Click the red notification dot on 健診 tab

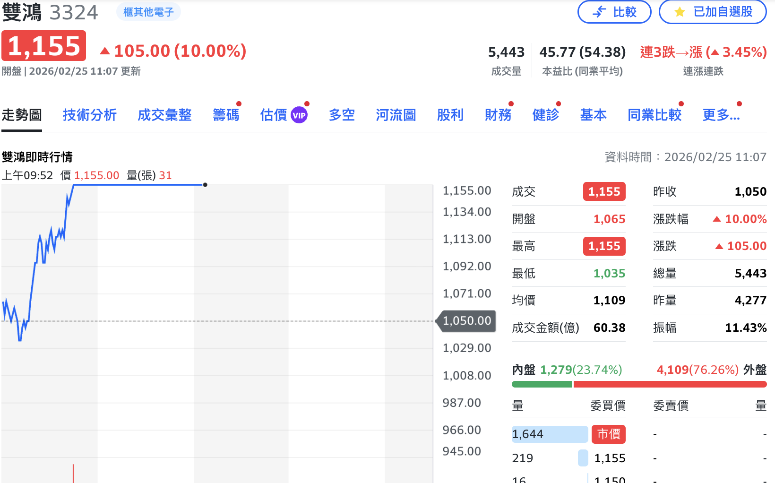coord(559,104)
